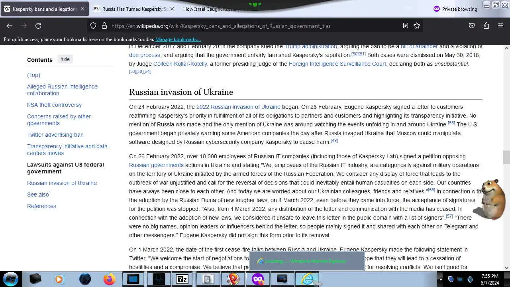Image resolution: width=510 pixels, height=287 pixels.
Task: Go to NSA theft controversy section
Action: [54, 105]
